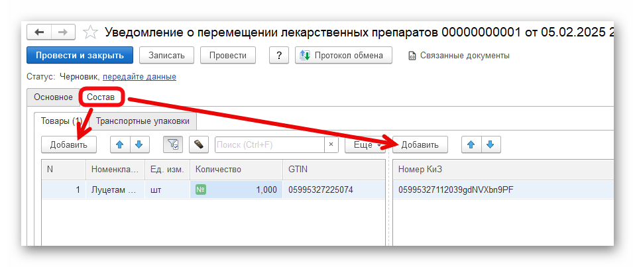Viewport: 635px width, 267px height.
Task: Open the Товары (1) tab
Action: (62, 121)
